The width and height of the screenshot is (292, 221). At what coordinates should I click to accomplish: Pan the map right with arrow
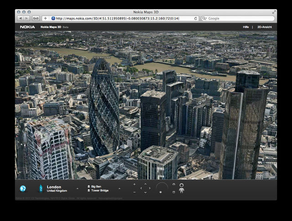(x=150, y=188)
